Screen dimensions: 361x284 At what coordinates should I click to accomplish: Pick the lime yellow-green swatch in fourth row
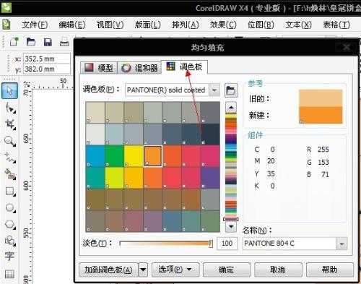point(115,178)
